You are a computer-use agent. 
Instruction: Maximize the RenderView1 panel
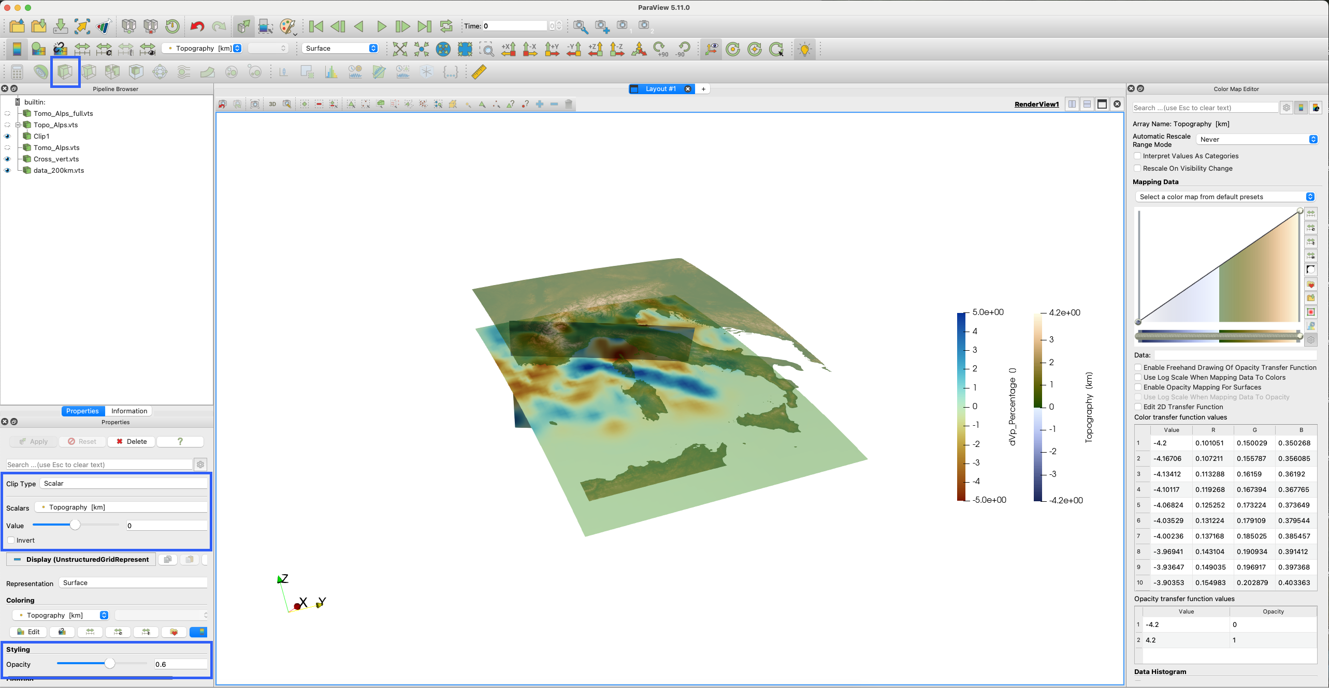point(1102,104)
